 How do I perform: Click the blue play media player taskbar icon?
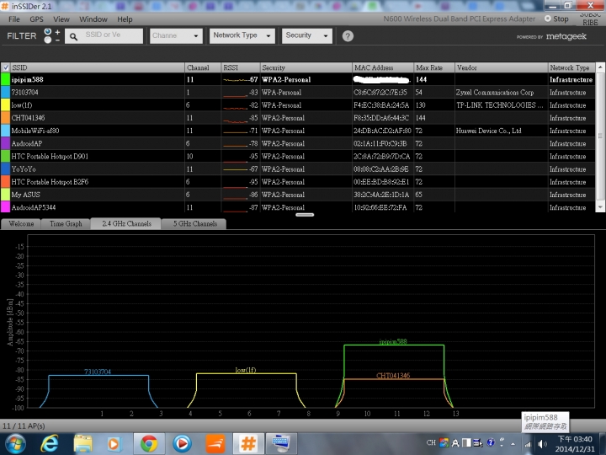[x=182, y=444]
